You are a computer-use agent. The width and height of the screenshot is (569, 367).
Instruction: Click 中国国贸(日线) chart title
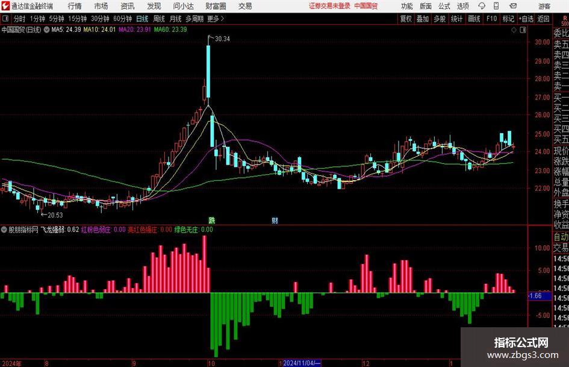click(x=21, y=30)
